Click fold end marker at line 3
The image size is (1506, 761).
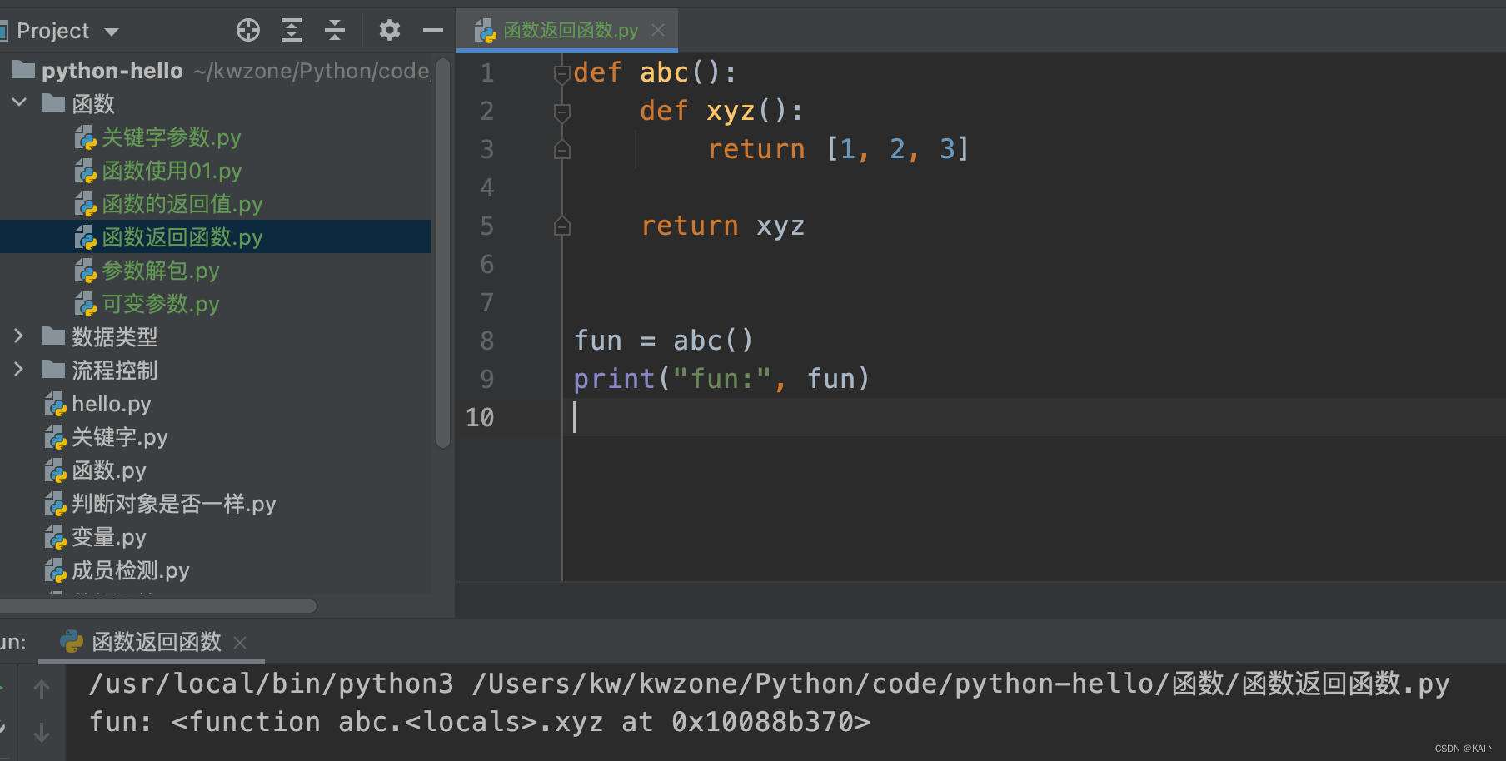point(562,150)
